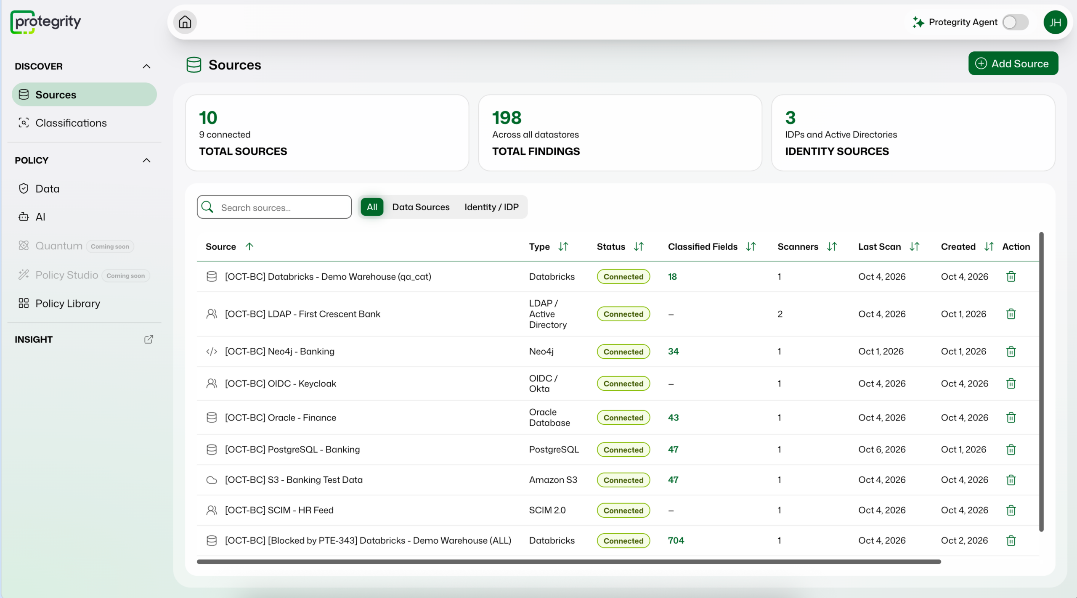Toggle the Protegrity Agent switch

[1016, 22]
